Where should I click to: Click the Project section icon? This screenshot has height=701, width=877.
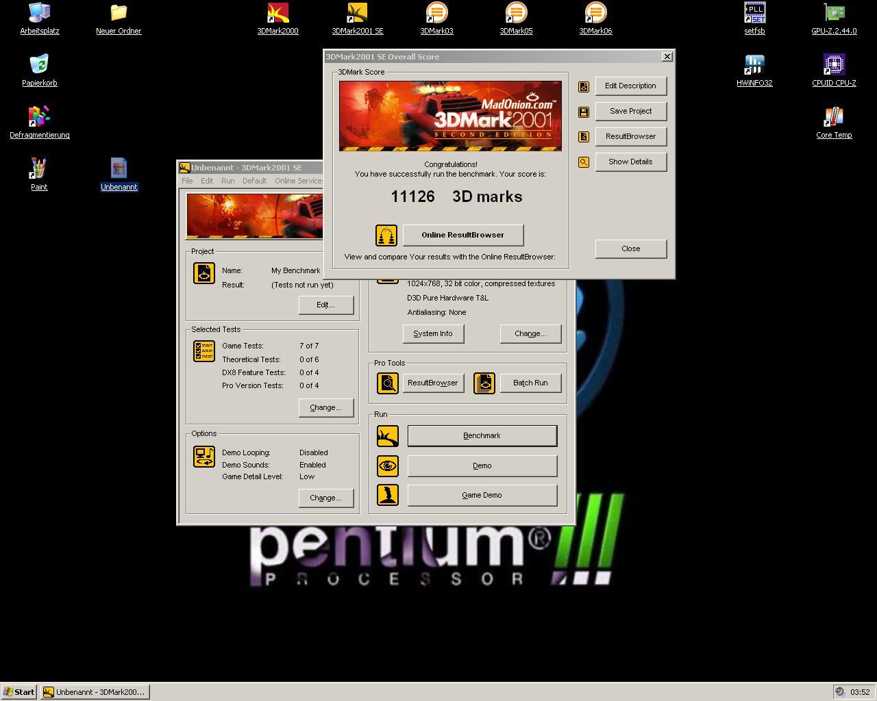point(204,273)
